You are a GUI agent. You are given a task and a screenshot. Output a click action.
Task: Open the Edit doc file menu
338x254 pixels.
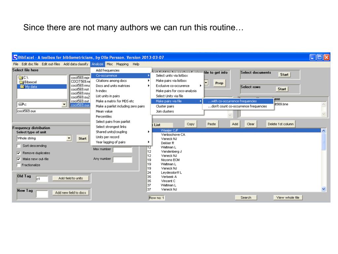30,64
